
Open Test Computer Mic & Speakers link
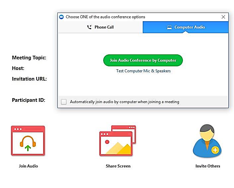click(x=143, y=71)
